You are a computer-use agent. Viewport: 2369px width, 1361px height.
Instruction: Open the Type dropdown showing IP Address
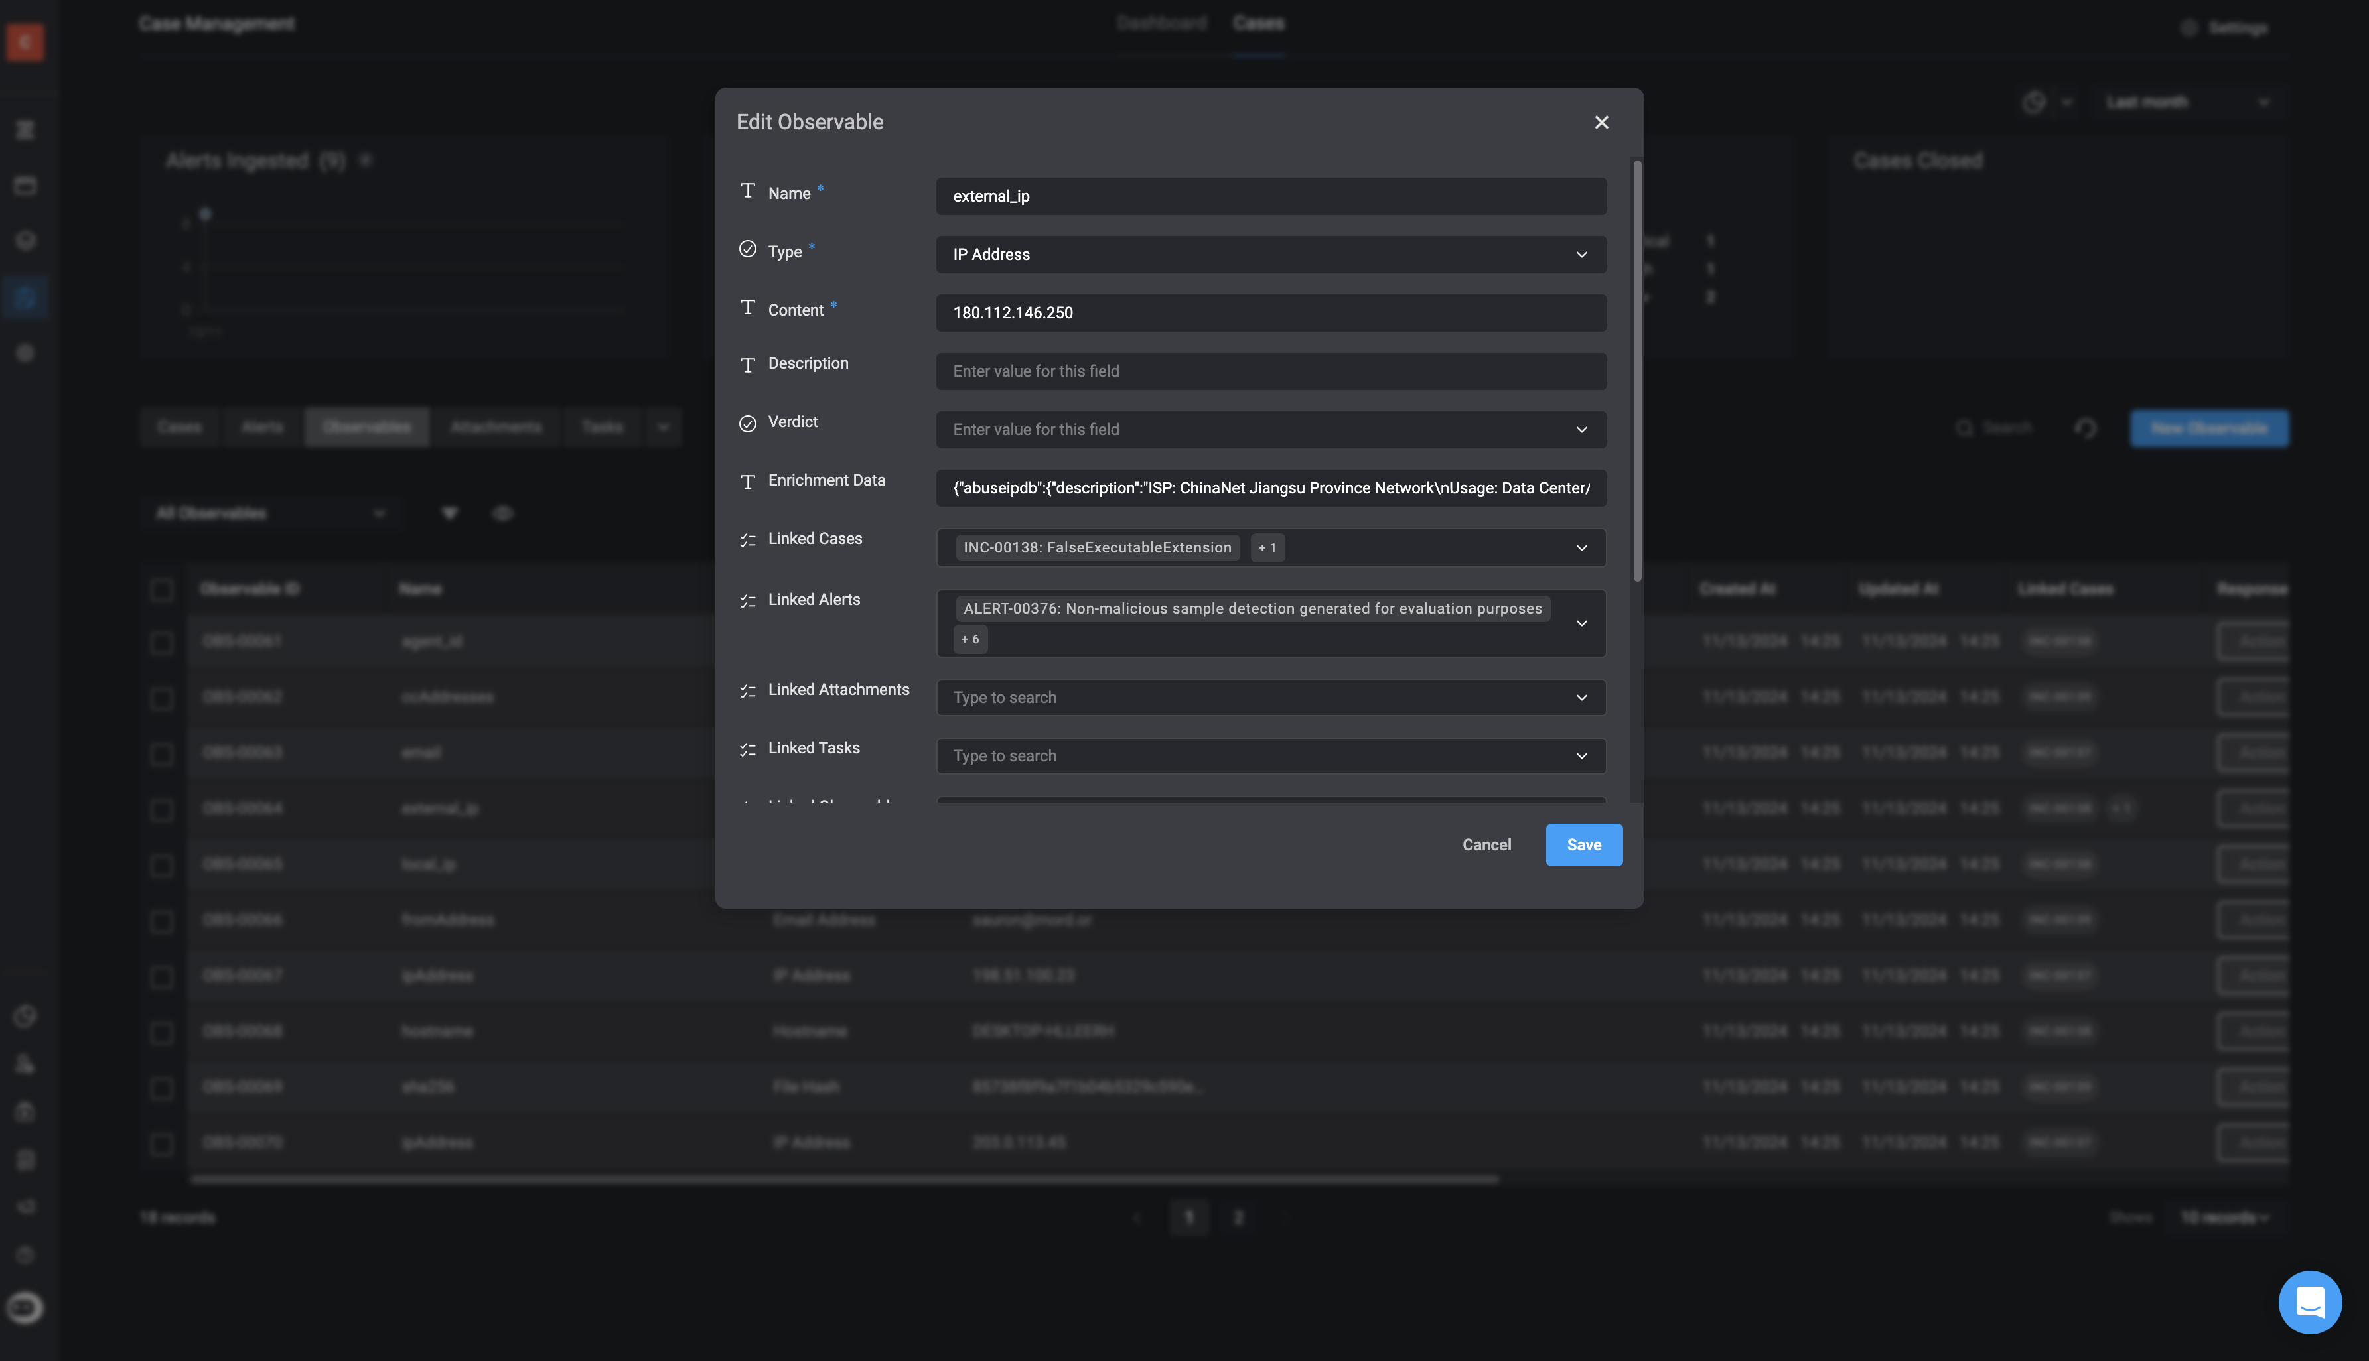[x=1271, y=254]
